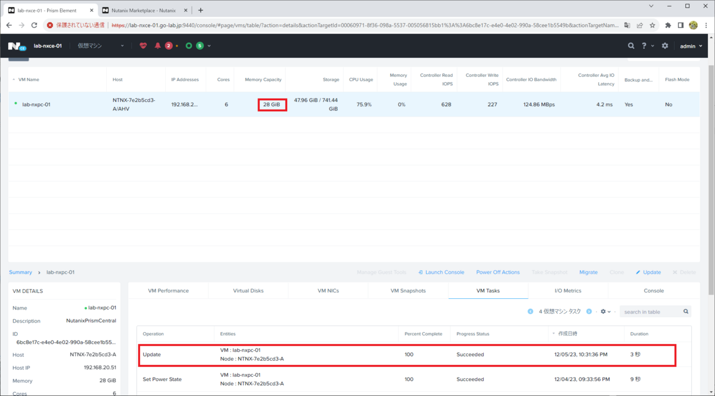Sort by Host column header

point(118,79)
